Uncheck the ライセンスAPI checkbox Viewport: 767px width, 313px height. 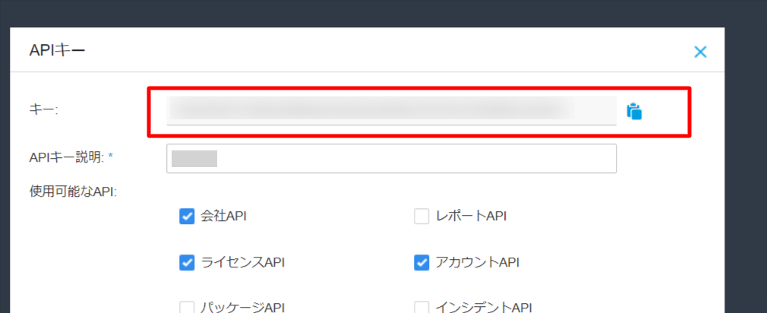coord(187,263)
